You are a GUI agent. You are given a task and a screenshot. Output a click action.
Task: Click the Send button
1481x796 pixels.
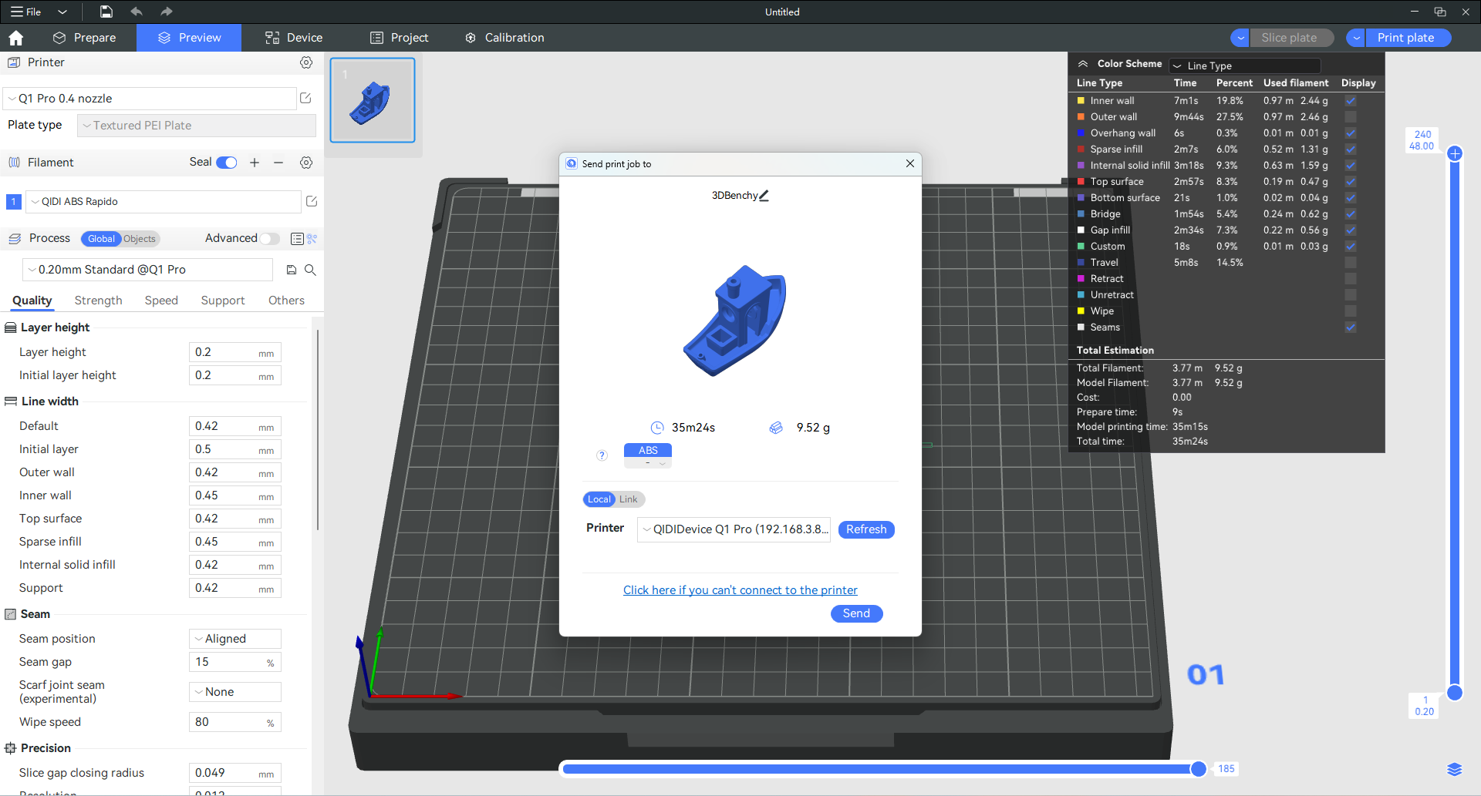856,613
